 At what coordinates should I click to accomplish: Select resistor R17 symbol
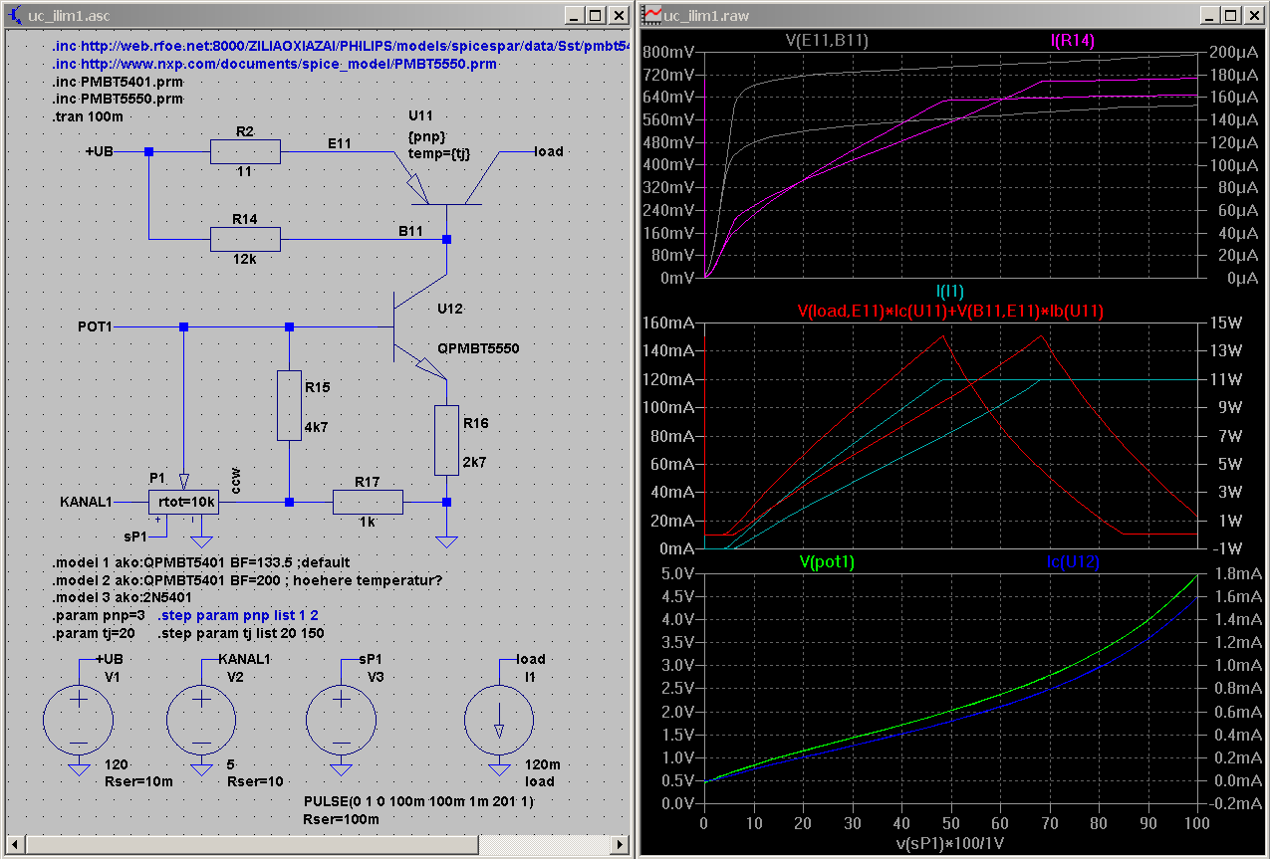(367, 502)
